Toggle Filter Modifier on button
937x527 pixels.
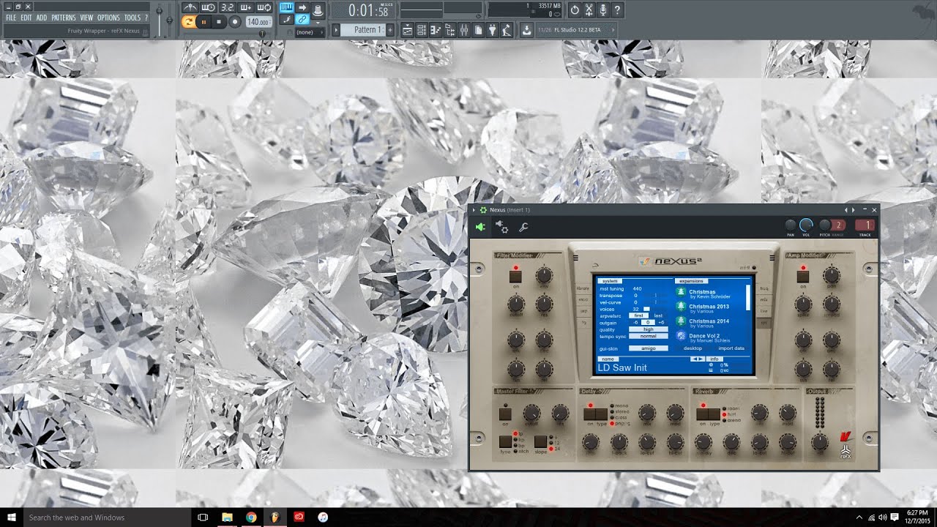pyautogui.click(x=515, y=276)
